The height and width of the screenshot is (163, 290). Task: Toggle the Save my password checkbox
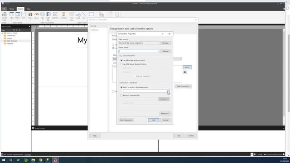point(135,76)
